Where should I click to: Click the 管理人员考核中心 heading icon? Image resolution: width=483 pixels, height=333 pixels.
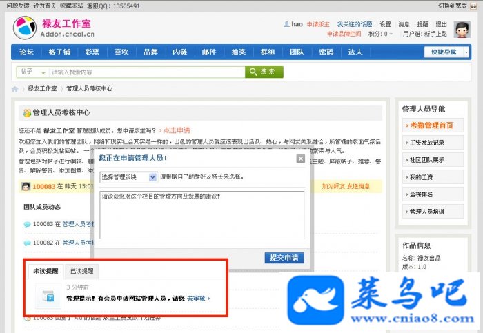(x=27, y=113)
